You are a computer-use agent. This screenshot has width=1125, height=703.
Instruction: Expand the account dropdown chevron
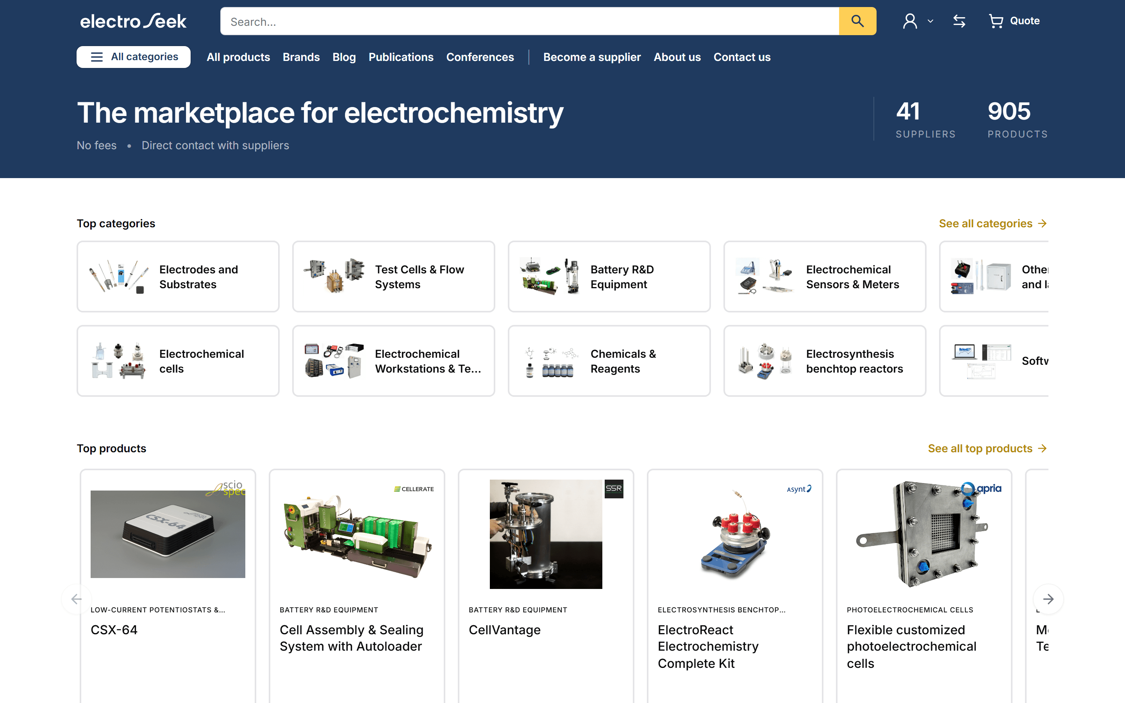coord(930,21)
